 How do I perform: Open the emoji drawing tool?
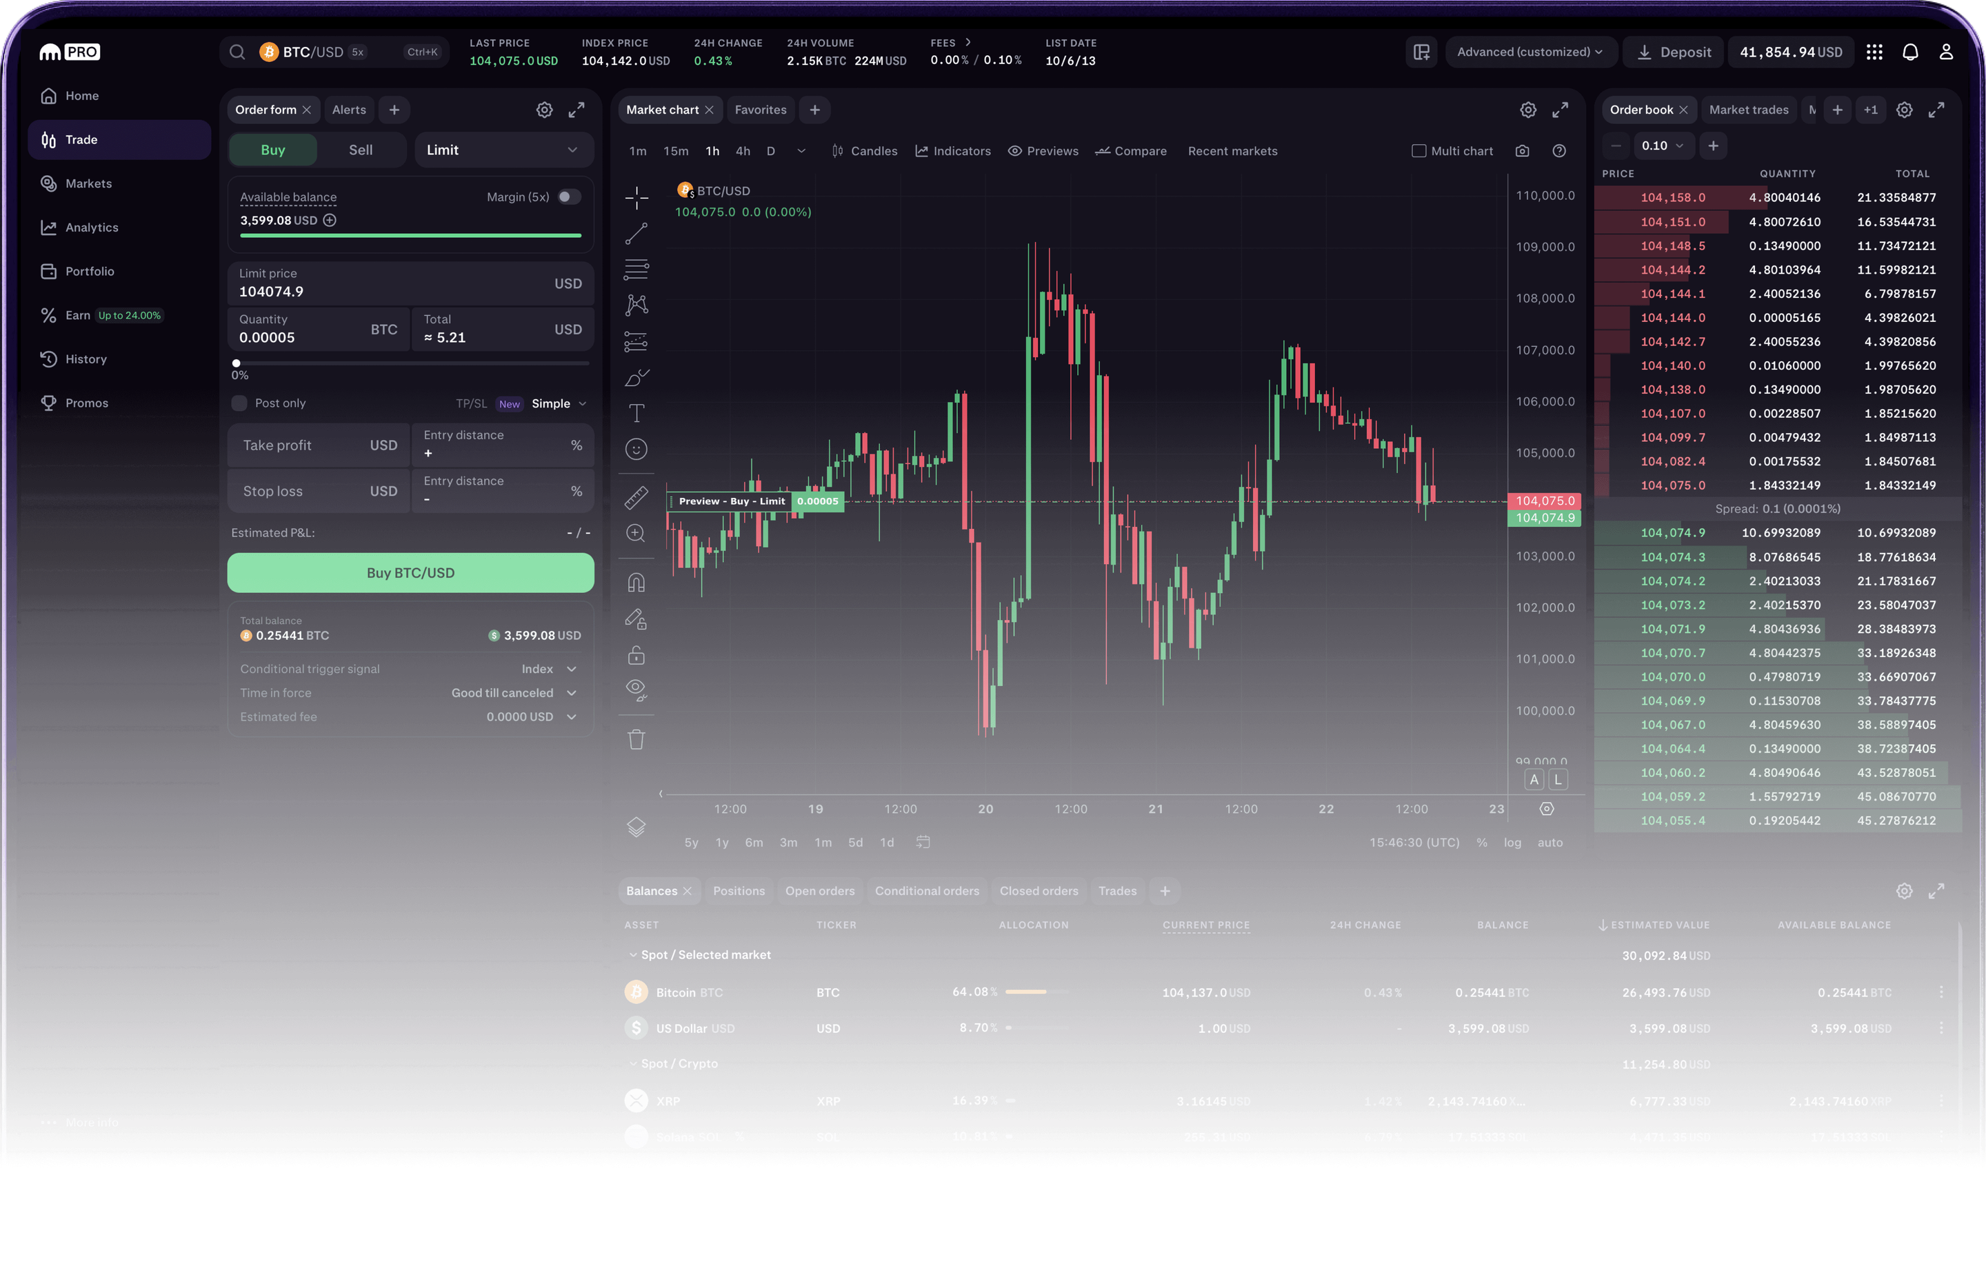[x=636, y=449]
